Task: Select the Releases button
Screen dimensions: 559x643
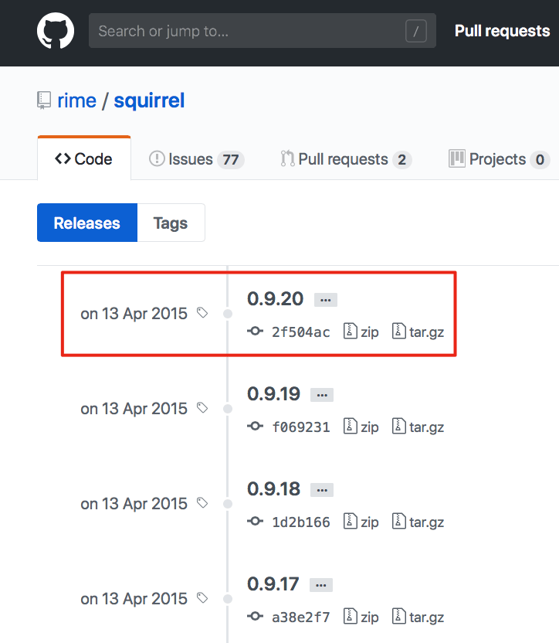Action: click(x=87, y=223)
